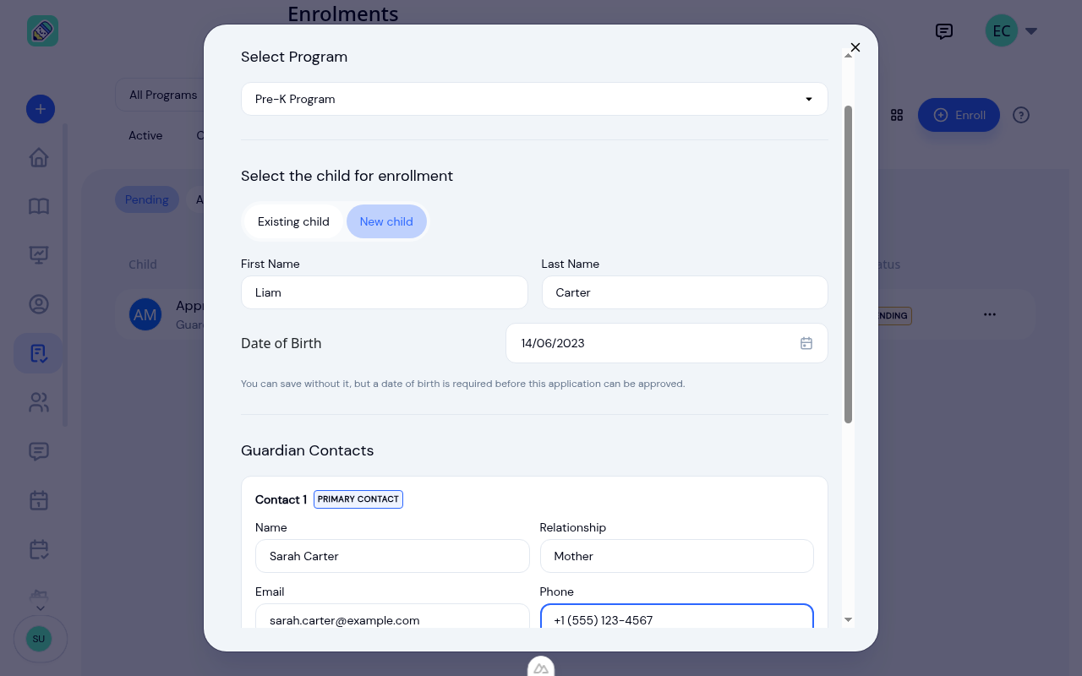Click the dialog scrollbar thumb
This screenshot has width=1082, height=676.
click(x=849, y=264)
